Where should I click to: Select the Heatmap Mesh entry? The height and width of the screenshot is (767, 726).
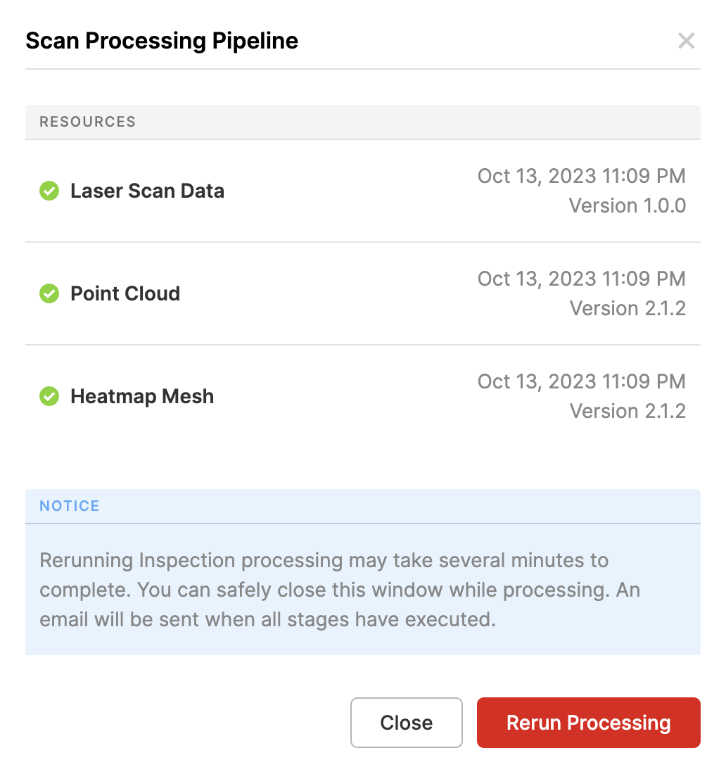pyautogui.click(x=142, y=396)
